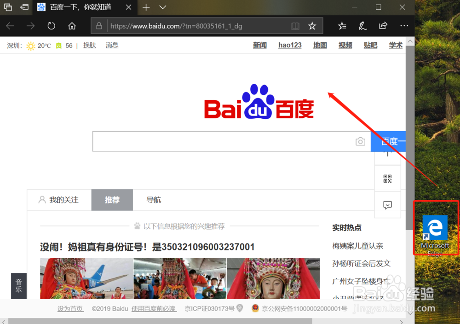Go to Edge home page
The height and width of the screenshot is (324, 460).
[72, 26]
